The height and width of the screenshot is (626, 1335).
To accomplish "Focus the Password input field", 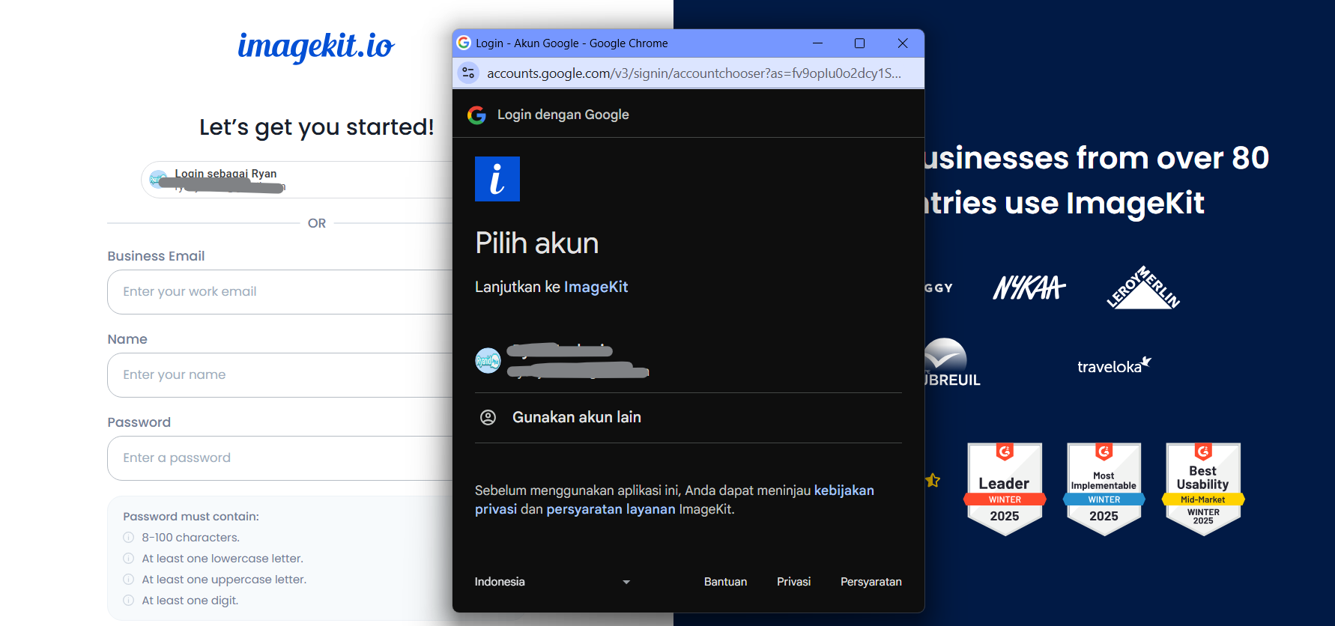I will coord(280,458).
